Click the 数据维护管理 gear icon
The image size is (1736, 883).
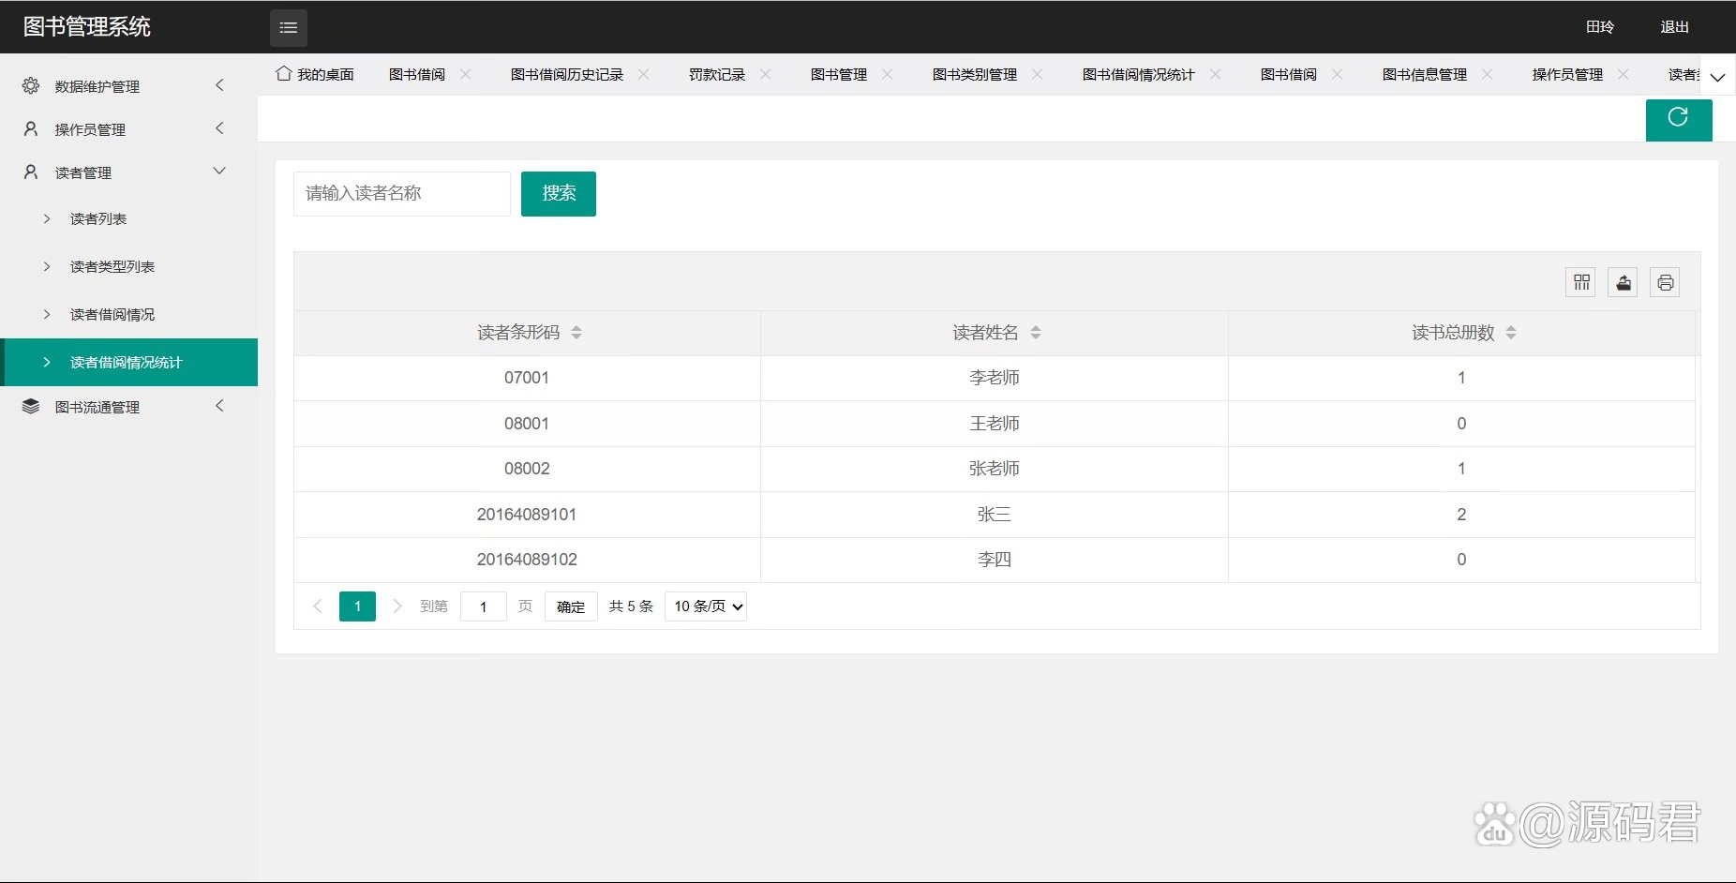tap(31, 85)
